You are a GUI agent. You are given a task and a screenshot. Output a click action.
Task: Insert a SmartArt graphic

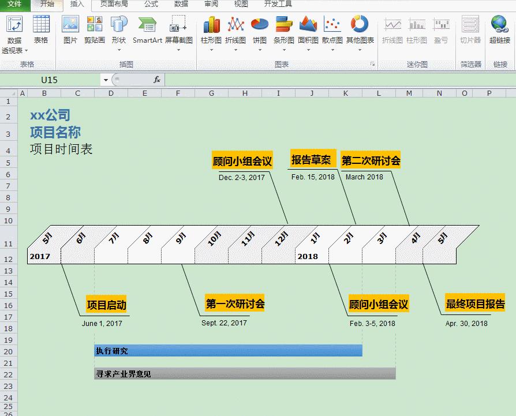click(x=147, y=28)
